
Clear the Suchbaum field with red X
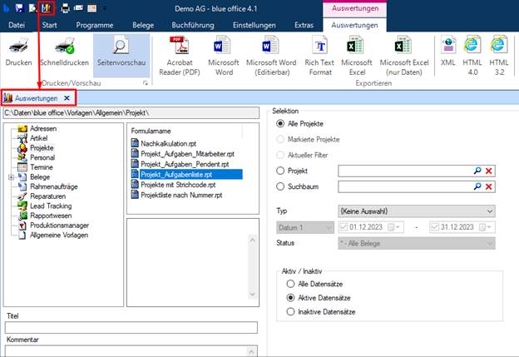pos(488,186)
